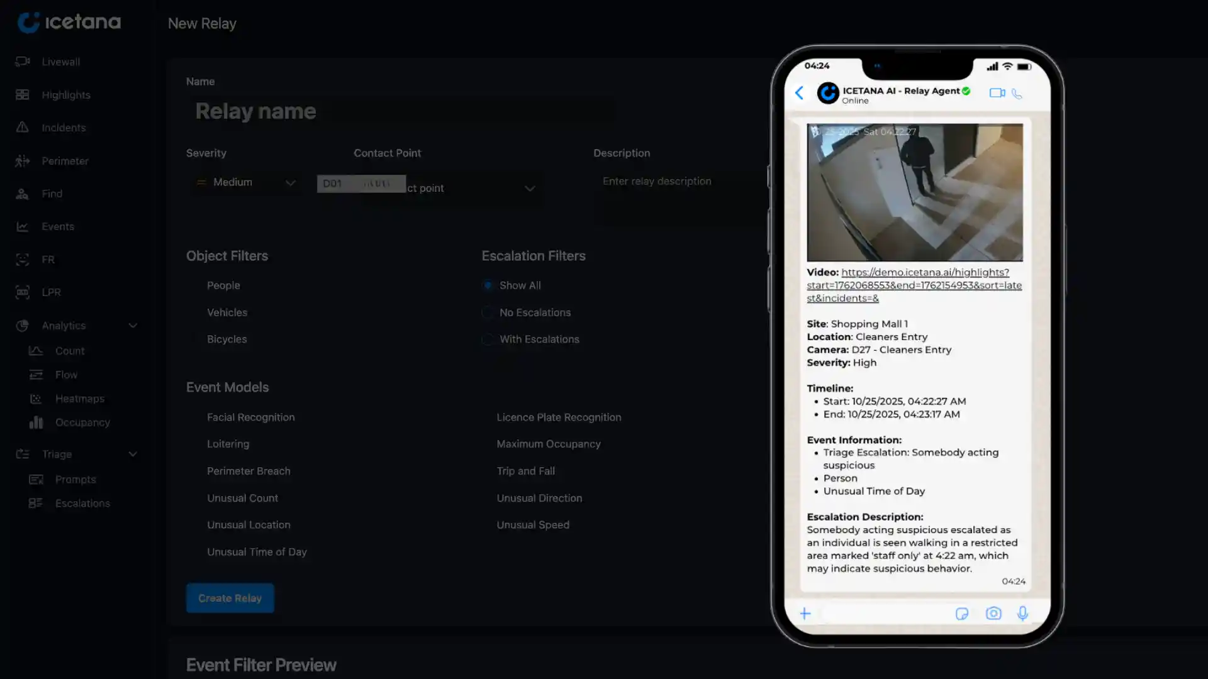Click the LPR plate scanner icon
The image size is (1208, 679).
(x=23, y=292)
